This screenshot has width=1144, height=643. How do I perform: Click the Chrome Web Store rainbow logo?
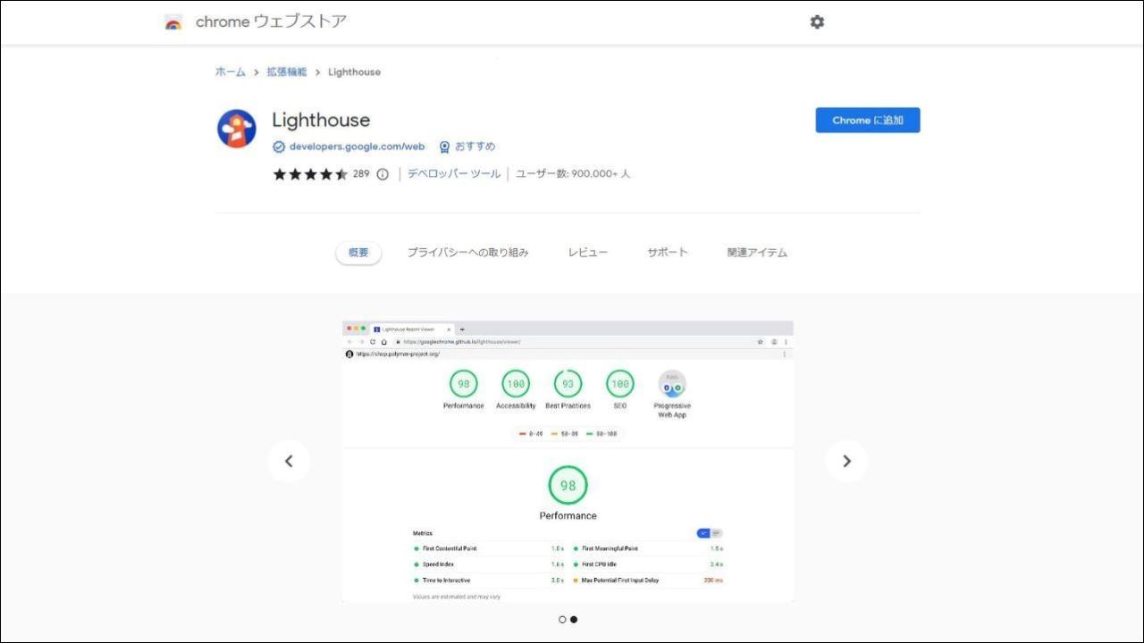(x=173, y=22)
